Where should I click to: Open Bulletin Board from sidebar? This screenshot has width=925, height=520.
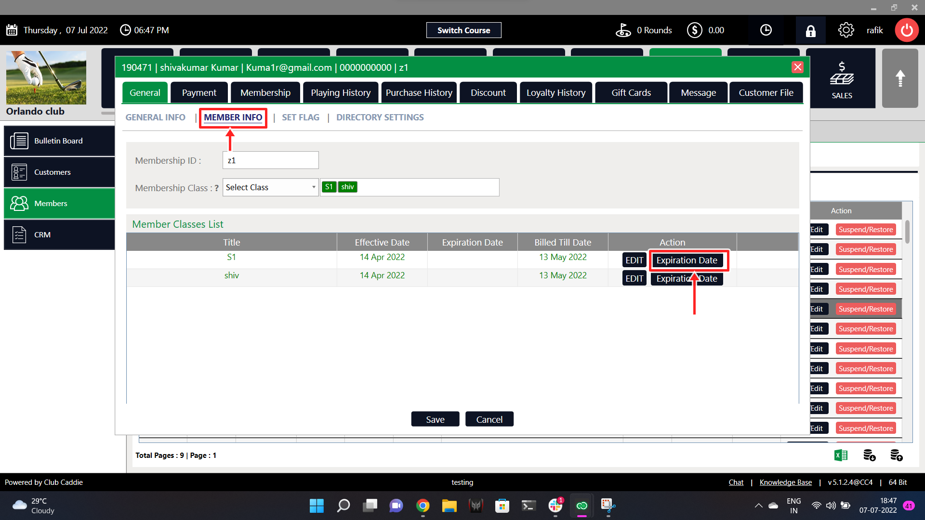point(59,141)
